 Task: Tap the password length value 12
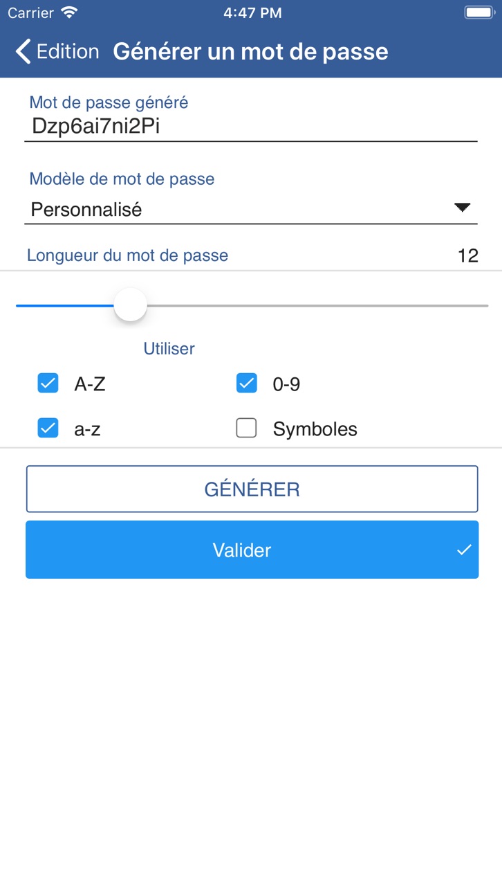(x=468, y=255)
